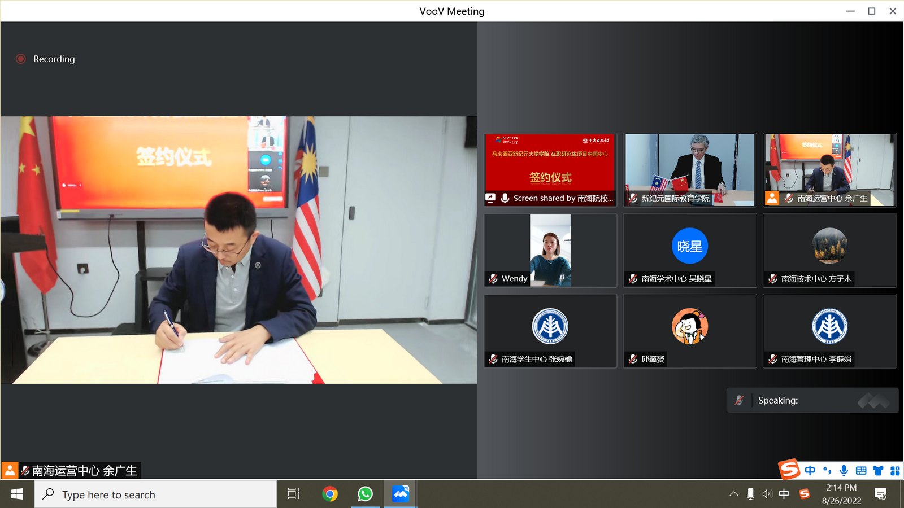Open the Windows Start menu
Image resolution: width=904 pixels, height=508 pixels.
coord(17,494)
